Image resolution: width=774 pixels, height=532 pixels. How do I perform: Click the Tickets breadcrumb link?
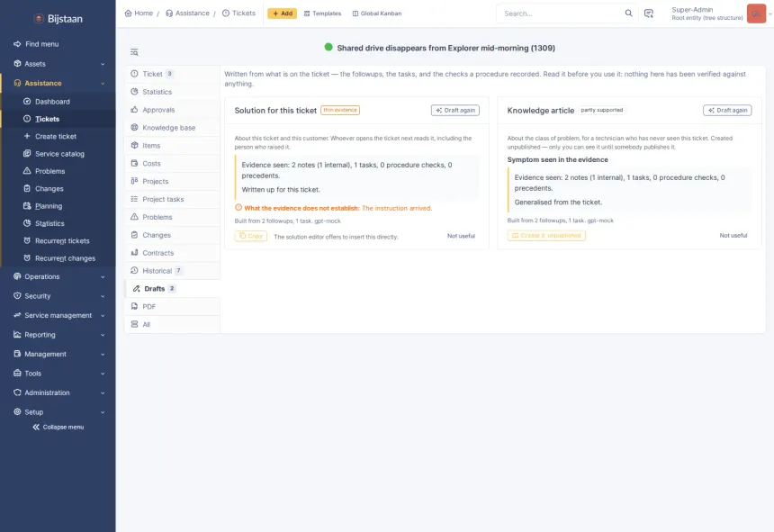[238, 14]
